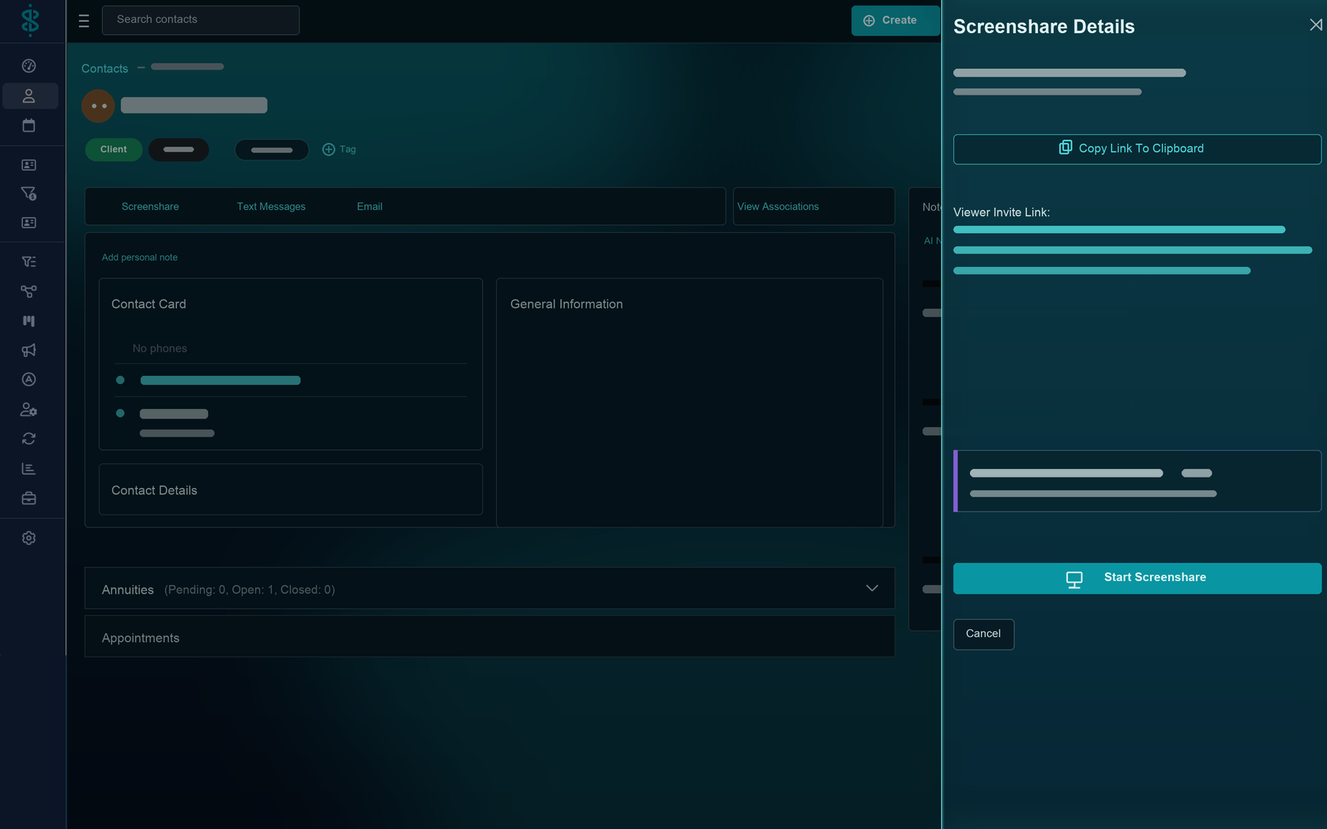1327x829 pixels.
Task: Close the Screenshare Details panel
Action: coord(1315,25)
